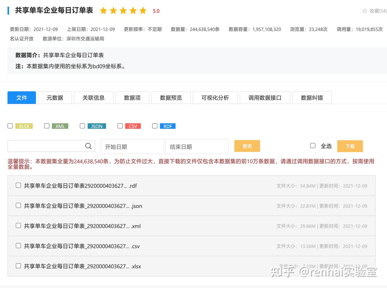Click the first rating star
The height and width of the screenshot is (288, 387).
[103, 11]
